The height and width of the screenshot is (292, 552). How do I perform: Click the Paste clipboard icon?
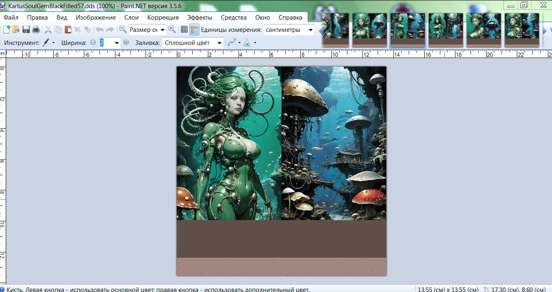click(x=68, y=29)
